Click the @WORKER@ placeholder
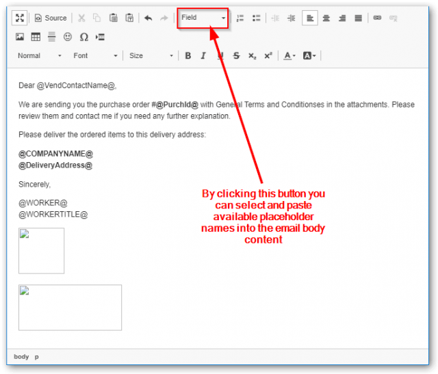This screenshot has height=374, width=438. click(43, 203)
